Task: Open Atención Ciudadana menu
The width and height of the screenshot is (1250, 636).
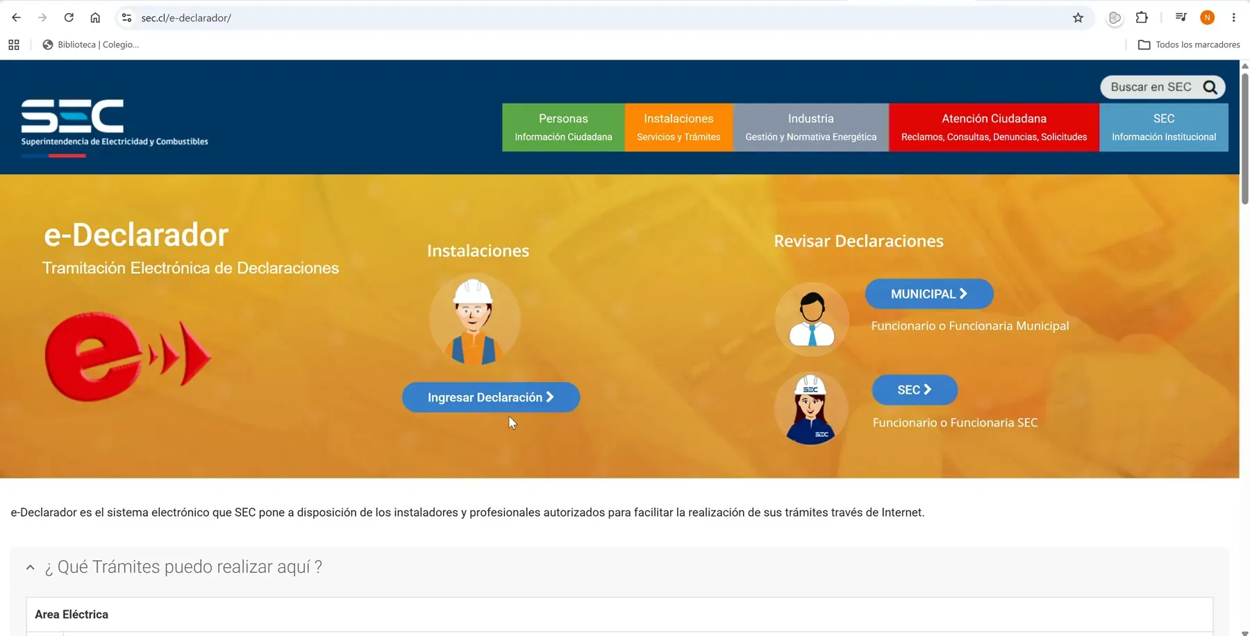Action: tap(994, 127)
